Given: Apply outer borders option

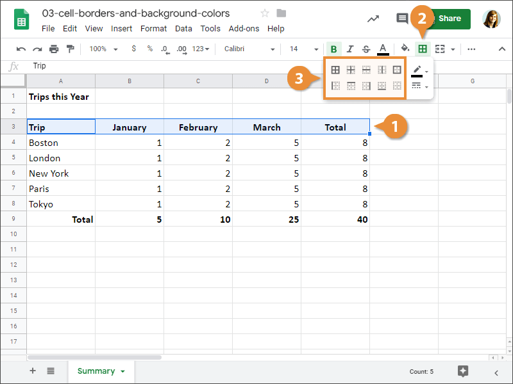Looking at the screenshot, I should [397, 70].
